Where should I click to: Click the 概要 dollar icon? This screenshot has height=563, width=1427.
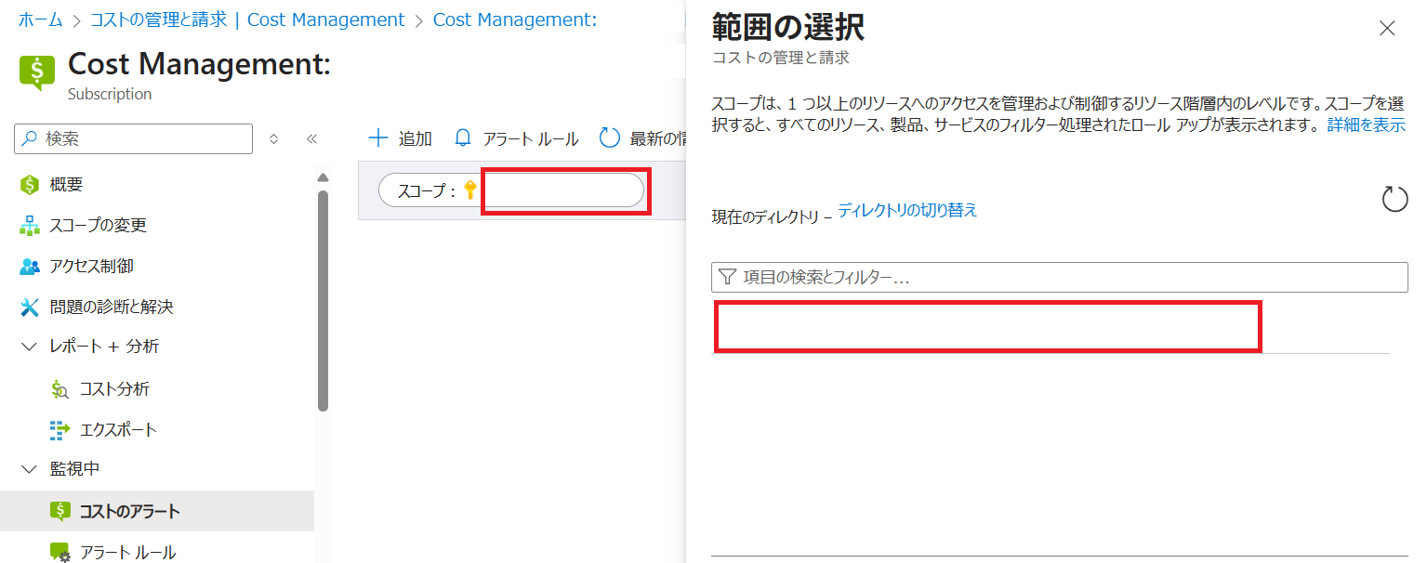point(30,185)
